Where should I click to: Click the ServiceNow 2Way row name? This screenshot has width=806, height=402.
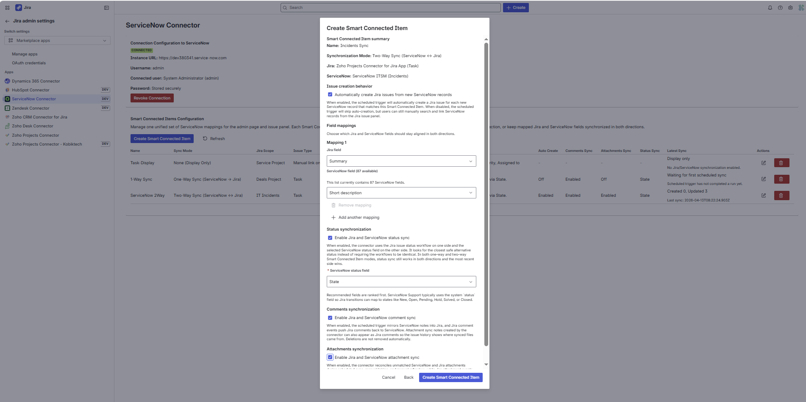147,195
